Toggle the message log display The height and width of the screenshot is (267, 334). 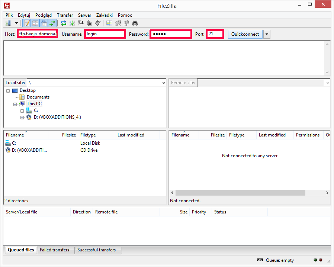tap(27, 23)
